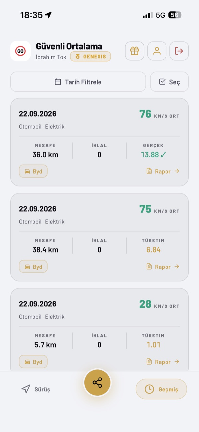Open Rapor for the 76 km/s trip

point(163,171)
